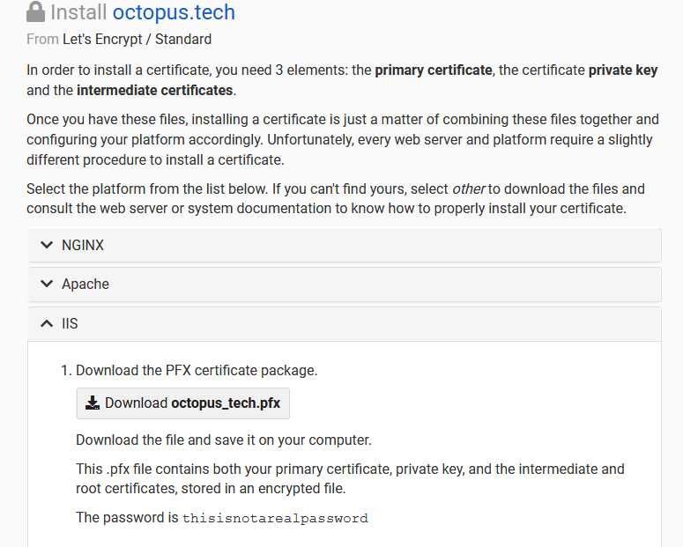The width and height of the screenshot is (683, 547).
Task: Click the Let's Encrypt / Standard text
Action: coord(137,39)
